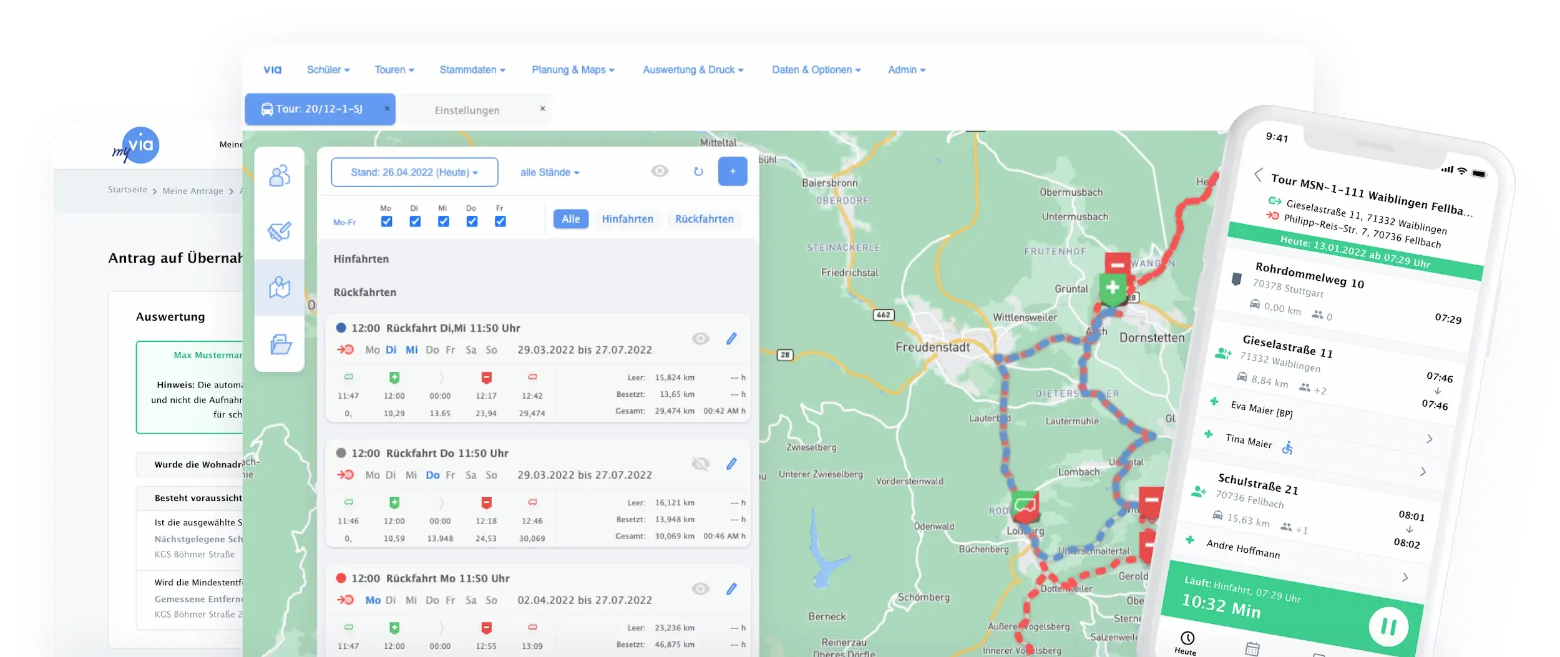Image resolution: width=1560 pixels, height=657 pixels.
Task: Select the map planning sidebar icon
Action: 279,288
